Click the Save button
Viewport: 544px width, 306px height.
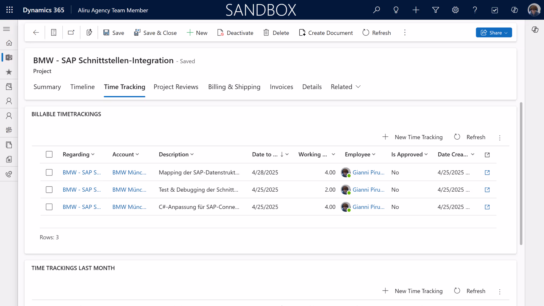point(114,33)
